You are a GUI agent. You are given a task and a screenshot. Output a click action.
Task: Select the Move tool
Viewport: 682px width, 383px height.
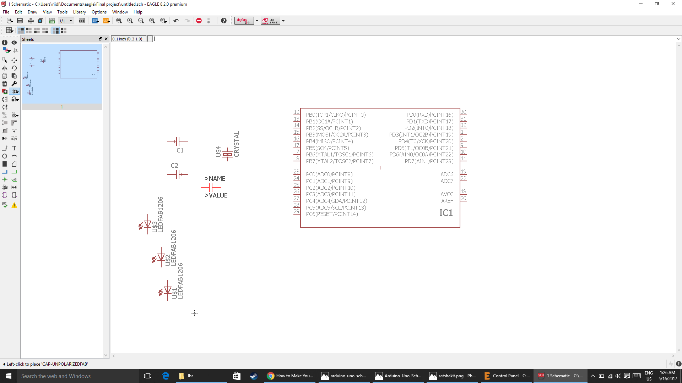(x=14, y=60)
